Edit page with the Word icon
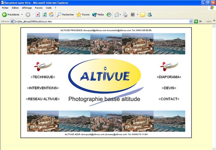The image size is (216, 150). [133, 15]
